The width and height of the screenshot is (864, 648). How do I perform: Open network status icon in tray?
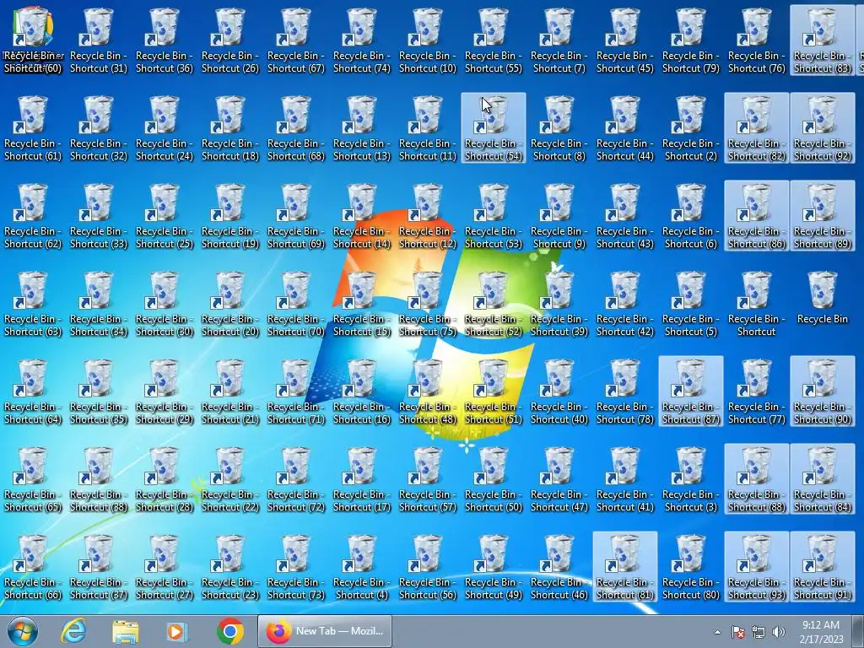pyautogui.click(x=759, y=633)
